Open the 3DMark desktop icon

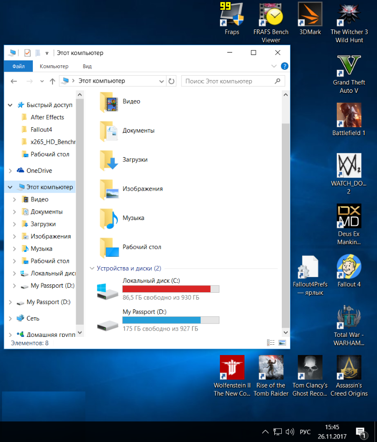coord(310,19)
